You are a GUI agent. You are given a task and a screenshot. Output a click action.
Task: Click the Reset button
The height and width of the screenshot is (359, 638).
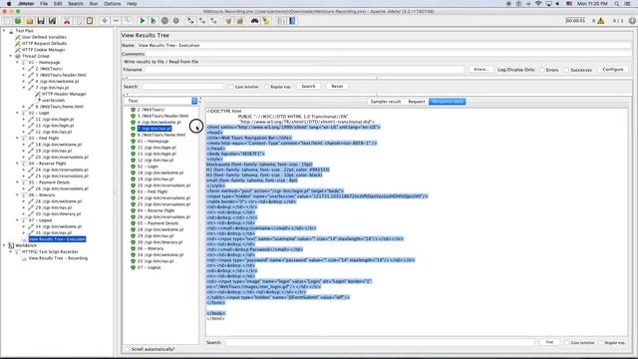point(337,87)
